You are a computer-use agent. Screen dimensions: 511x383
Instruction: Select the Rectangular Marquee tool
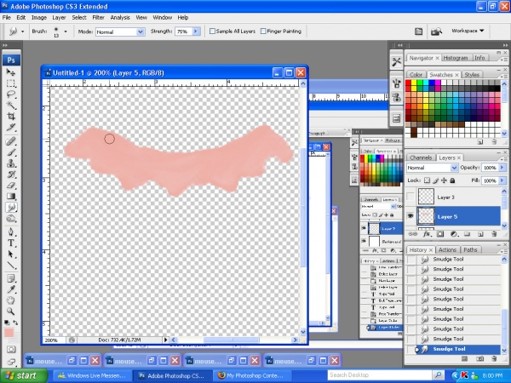click(11, 83)
